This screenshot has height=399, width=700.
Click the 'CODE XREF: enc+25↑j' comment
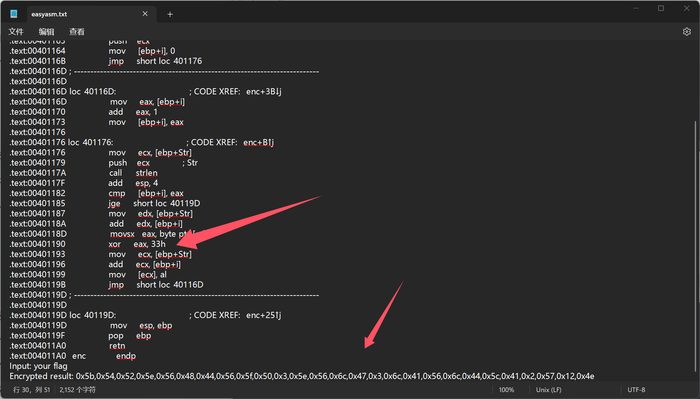235,315
